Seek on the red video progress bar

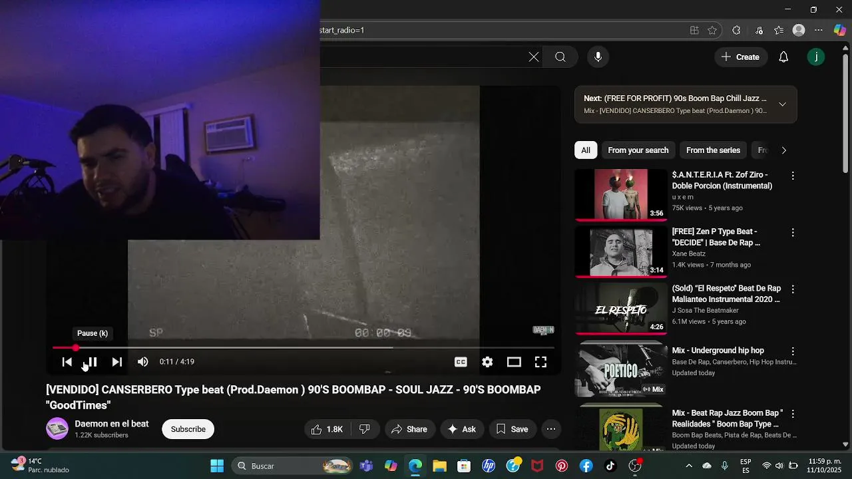pyautogui.click(x=303, y=347)
